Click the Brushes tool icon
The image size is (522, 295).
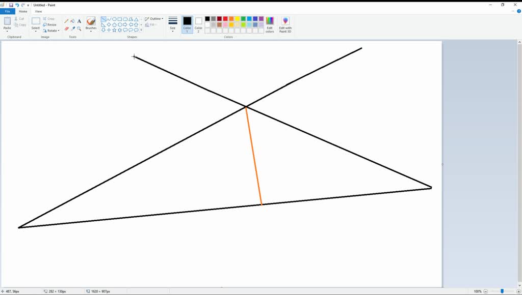click(91, 21)
